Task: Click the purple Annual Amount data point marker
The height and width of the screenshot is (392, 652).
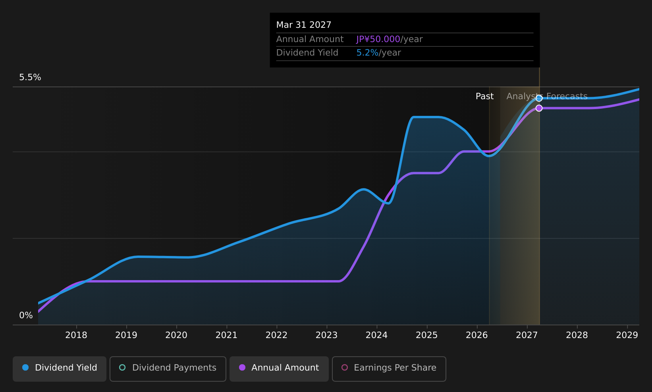Action: click(x=539, y=108)
